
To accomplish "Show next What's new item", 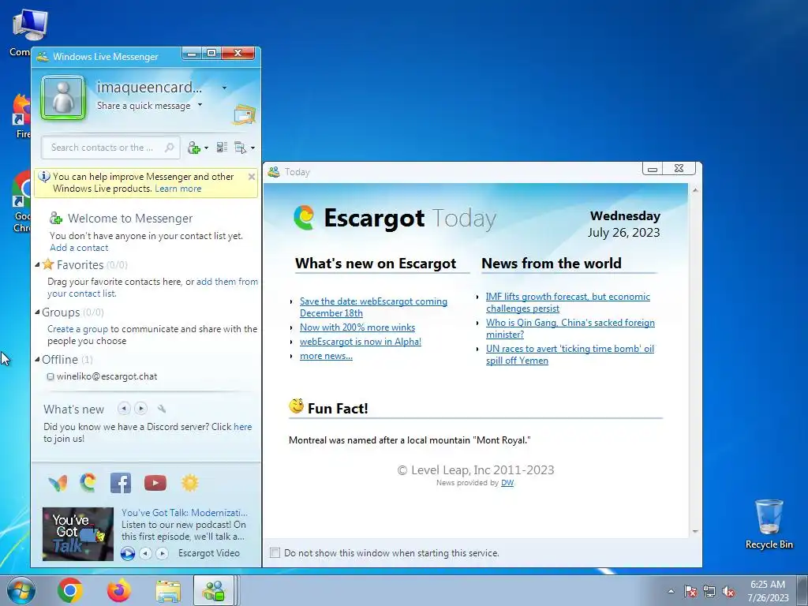I will (x=140, y=409).
